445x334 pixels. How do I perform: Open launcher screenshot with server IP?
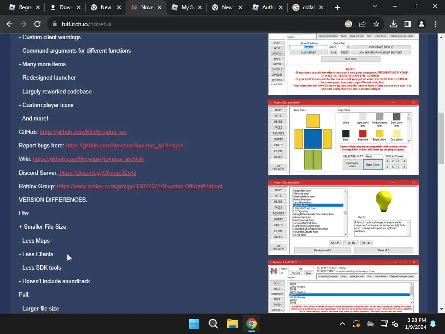343,64
